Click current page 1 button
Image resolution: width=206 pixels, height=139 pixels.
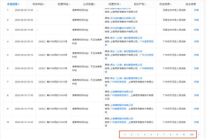click(125, 135)
